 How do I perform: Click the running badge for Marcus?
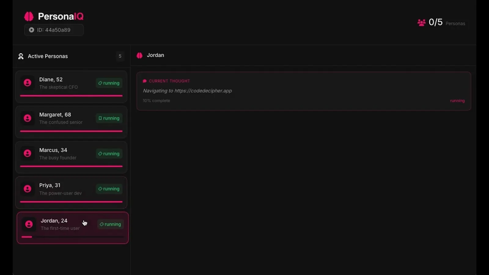click(109, 154)
